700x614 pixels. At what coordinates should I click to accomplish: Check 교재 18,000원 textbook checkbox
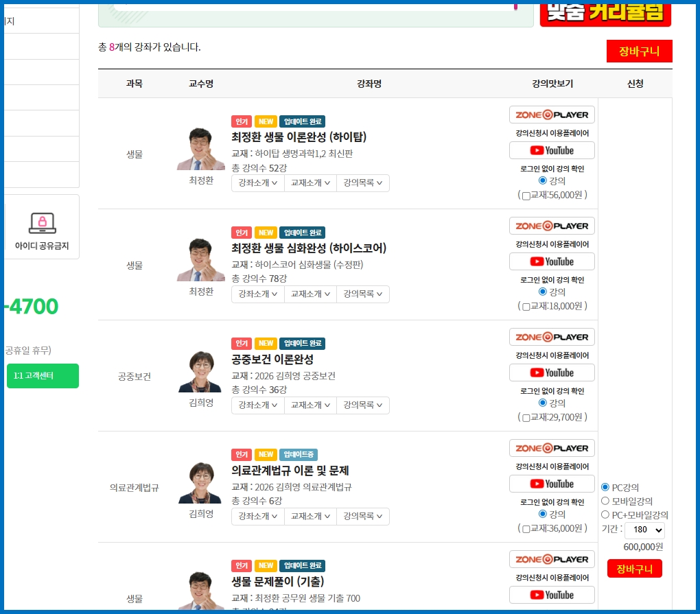[x=526, y=307]
